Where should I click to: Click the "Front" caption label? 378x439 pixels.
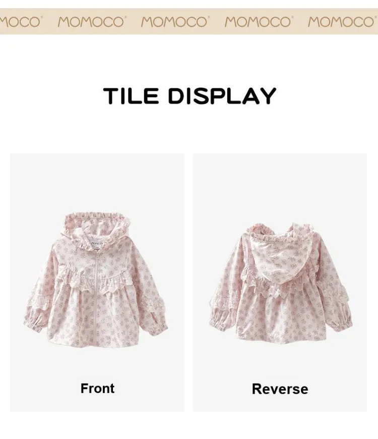(98, 389)
